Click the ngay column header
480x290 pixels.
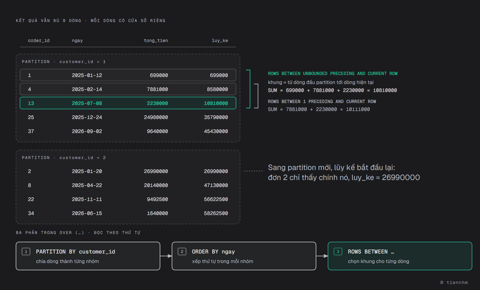click(x=77, y=40)
